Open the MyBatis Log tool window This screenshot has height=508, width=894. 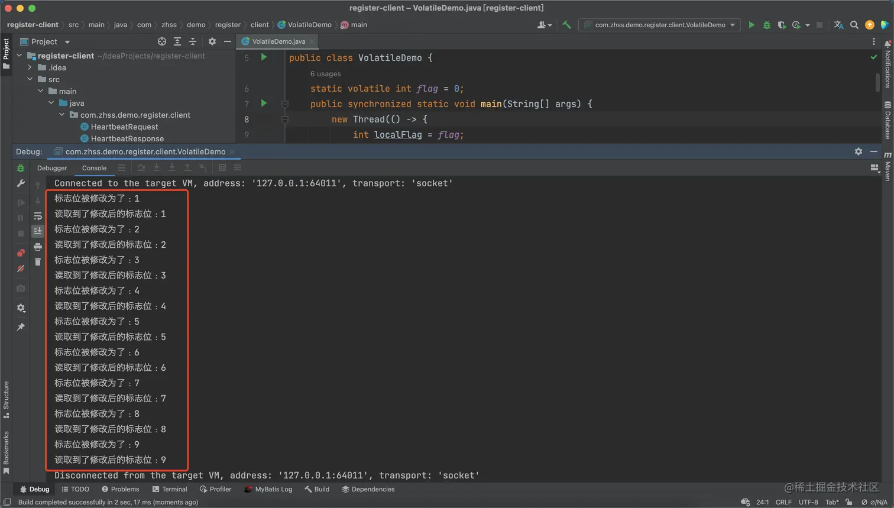point(268,489)
